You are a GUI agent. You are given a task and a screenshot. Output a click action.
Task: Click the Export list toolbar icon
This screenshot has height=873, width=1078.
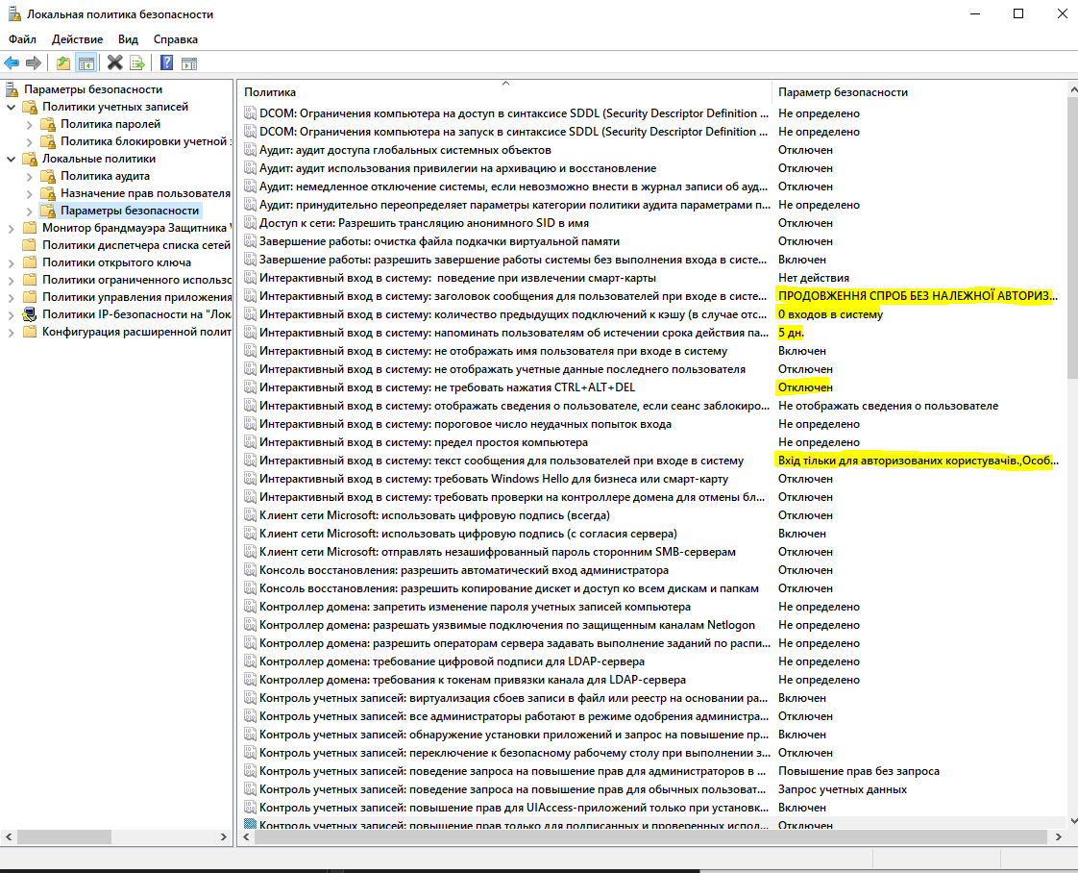coord(137,63)
